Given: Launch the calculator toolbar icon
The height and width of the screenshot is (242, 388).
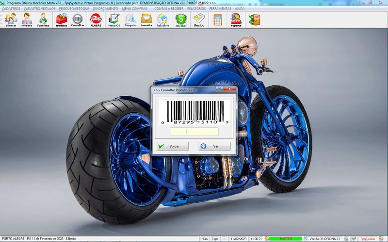Looking at the screenshot, I should point(218,20).
